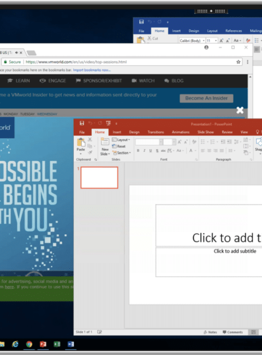Image resolution: width=262 pixels, height=355 pixels.
Task: Switch to PowerPoint Insert tab
Action: [x=117, y=132]
